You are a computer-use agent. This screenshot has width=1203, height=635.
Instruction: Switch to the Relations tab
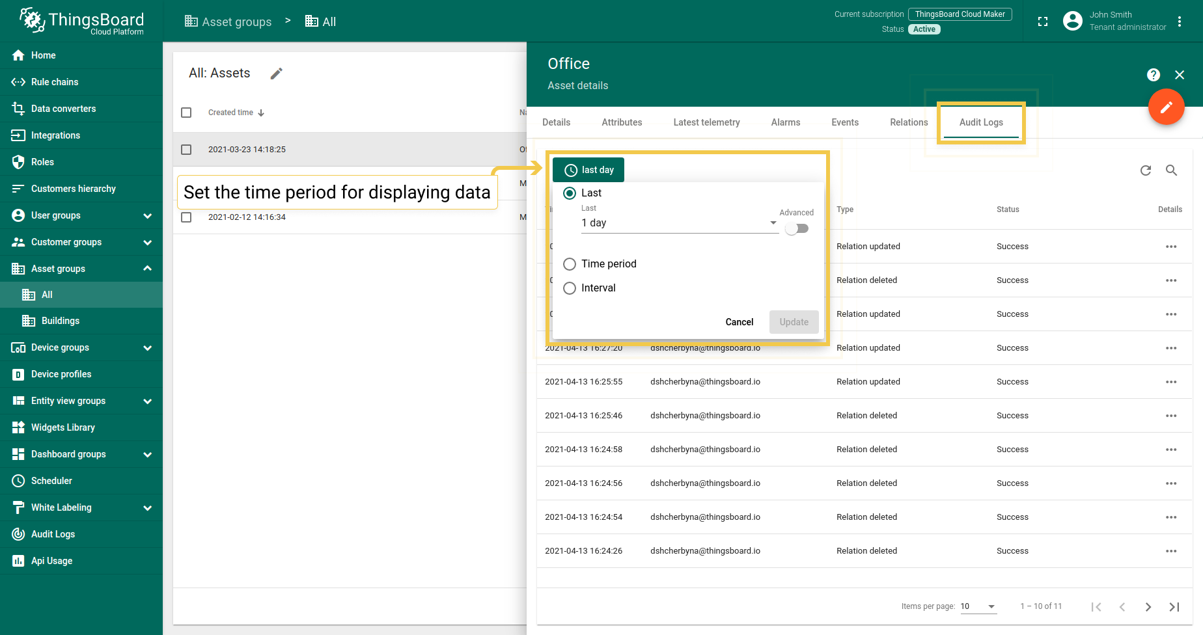coord(909,122)
